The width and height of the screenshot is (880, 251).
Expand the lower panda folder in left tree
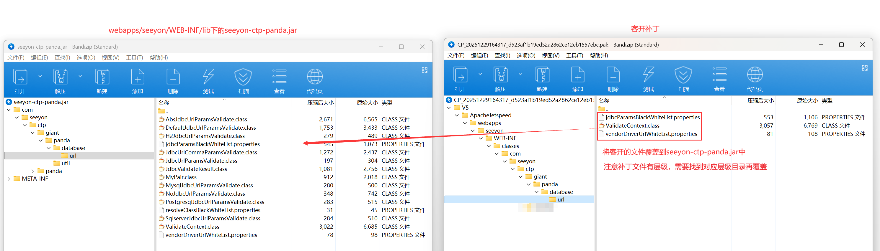[x=33, y=171]
